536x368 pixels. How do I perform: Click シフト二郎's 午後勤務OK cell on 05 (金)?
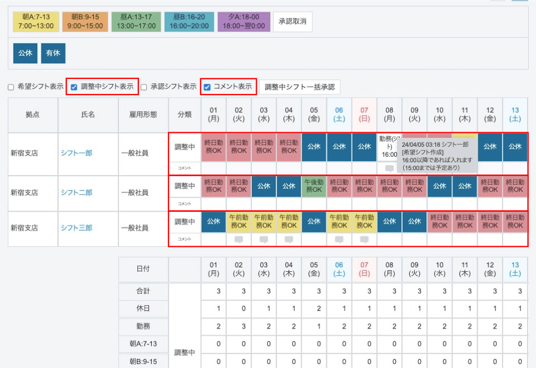(x=314, y=186)
